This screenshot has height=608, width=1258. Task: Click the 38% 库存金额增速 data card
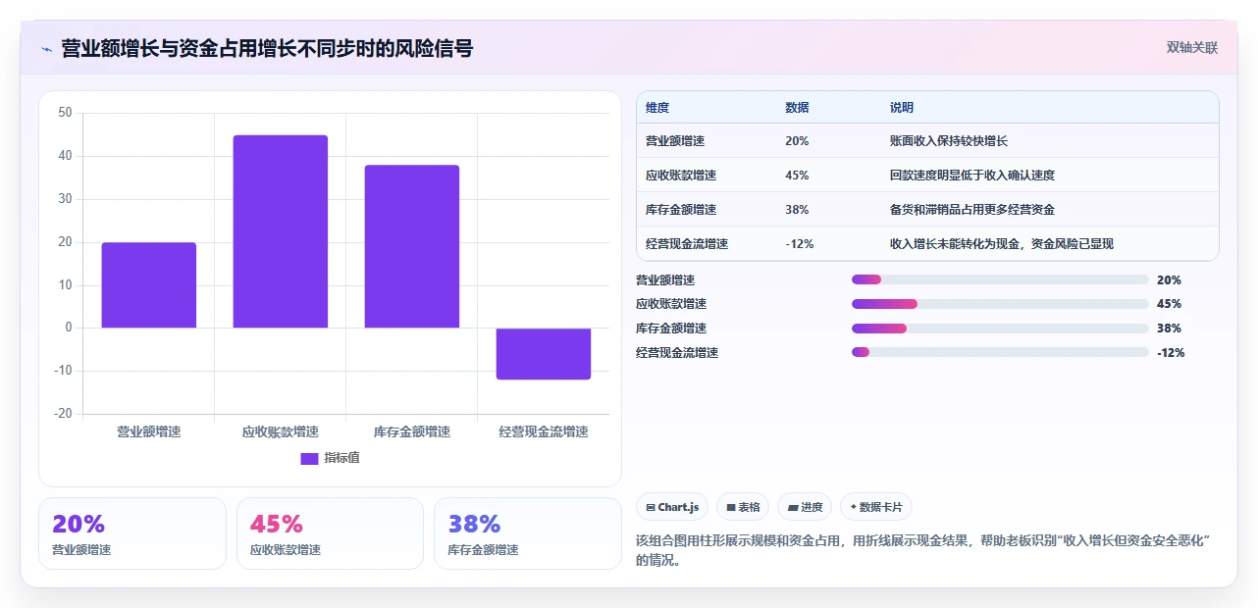coord(528,533)
